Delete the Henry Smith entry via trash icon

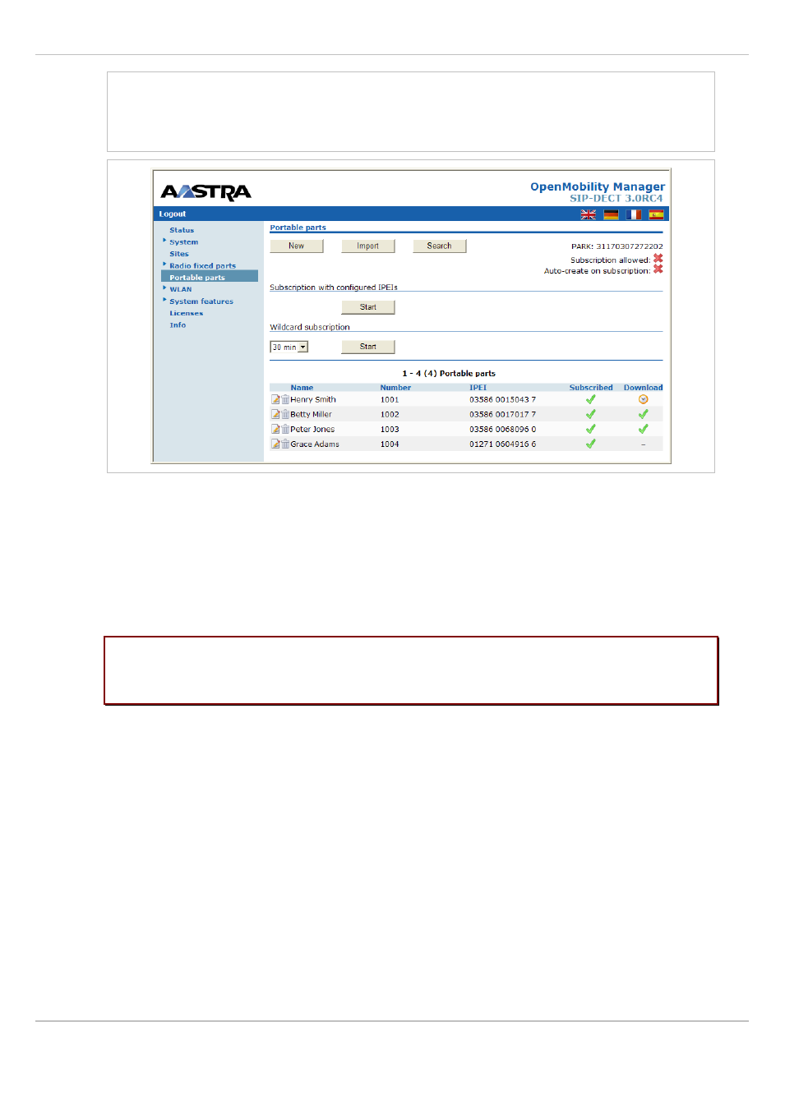(285, 400)
